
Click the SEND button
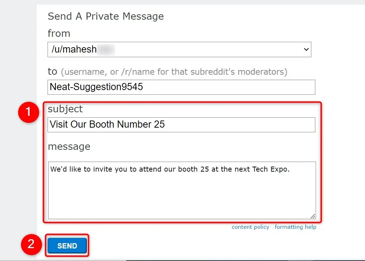[66, 246]
